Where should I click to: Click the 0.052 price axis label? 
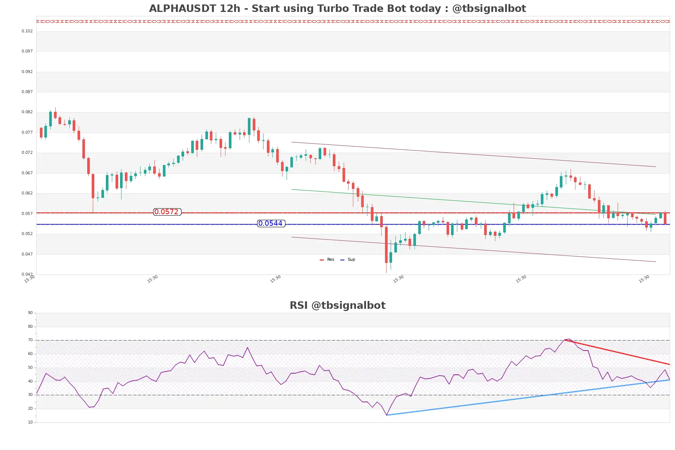[x=27, y=234]
